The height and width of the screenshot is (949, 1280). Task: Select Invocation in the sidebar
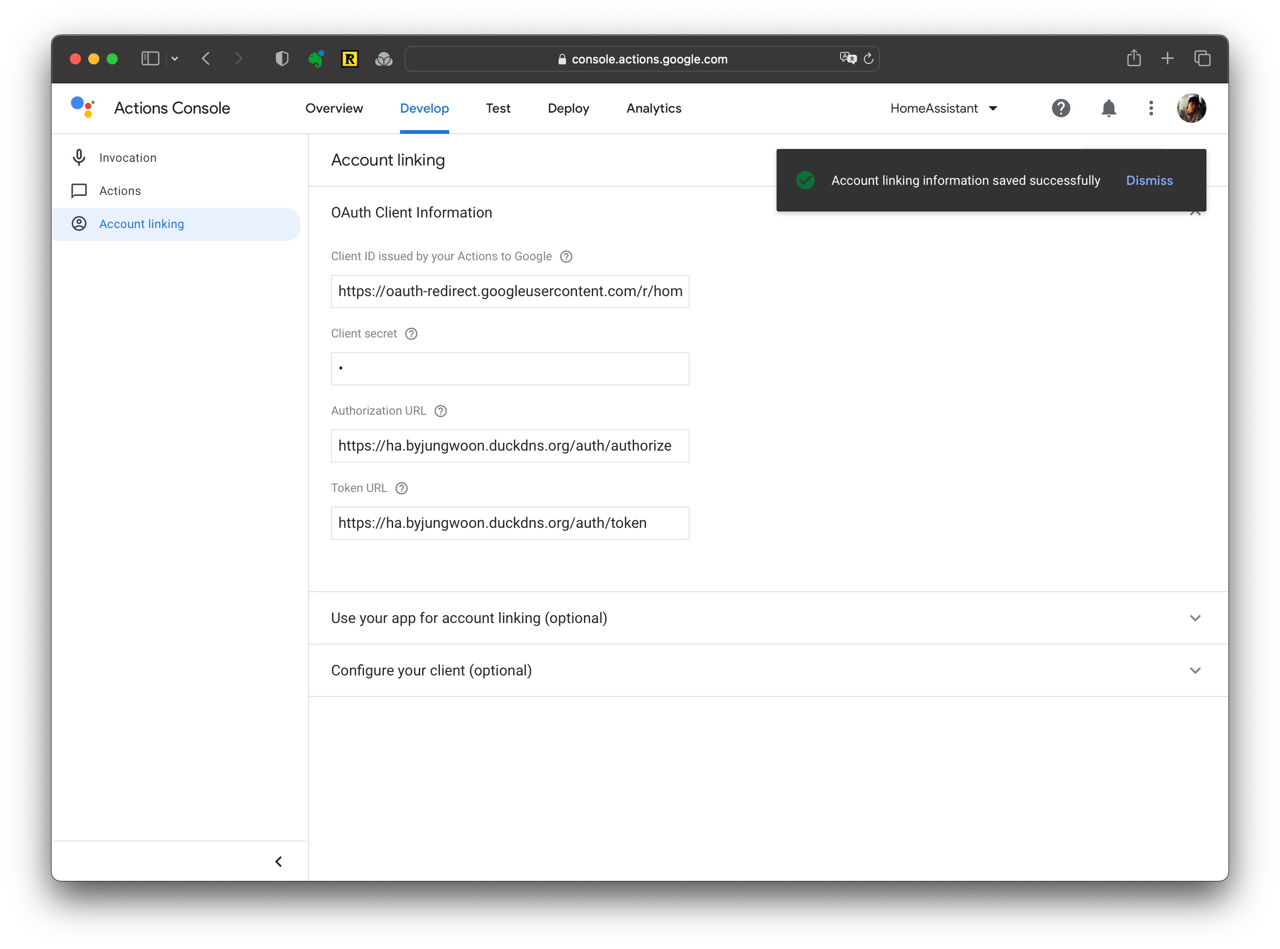coord(176,157)
